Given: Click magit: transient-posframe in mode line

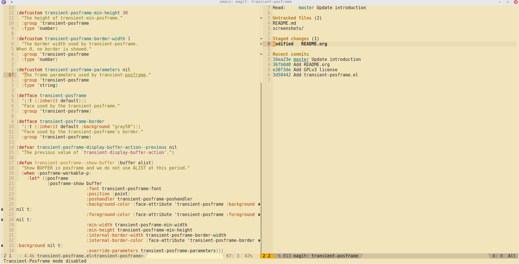Looking at the screenshot, I should pyautogui.click(x=326, y=256).
